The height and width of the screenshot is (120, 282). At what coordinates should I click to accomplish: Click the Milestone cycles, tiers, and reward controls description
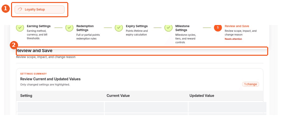tap(186, 38)
